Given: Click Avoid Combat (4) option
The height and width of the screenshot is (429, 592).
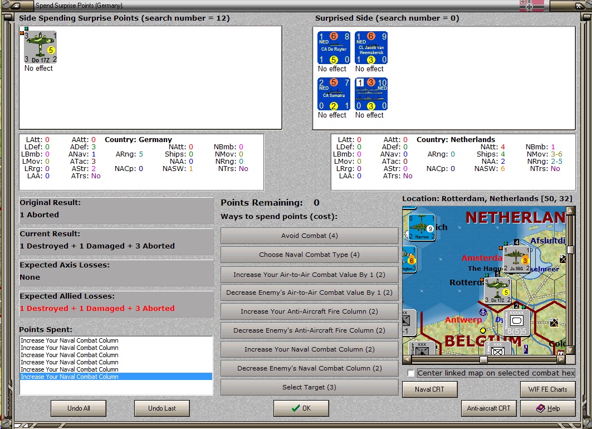Looking at the screenshot, I should point(309,236).
